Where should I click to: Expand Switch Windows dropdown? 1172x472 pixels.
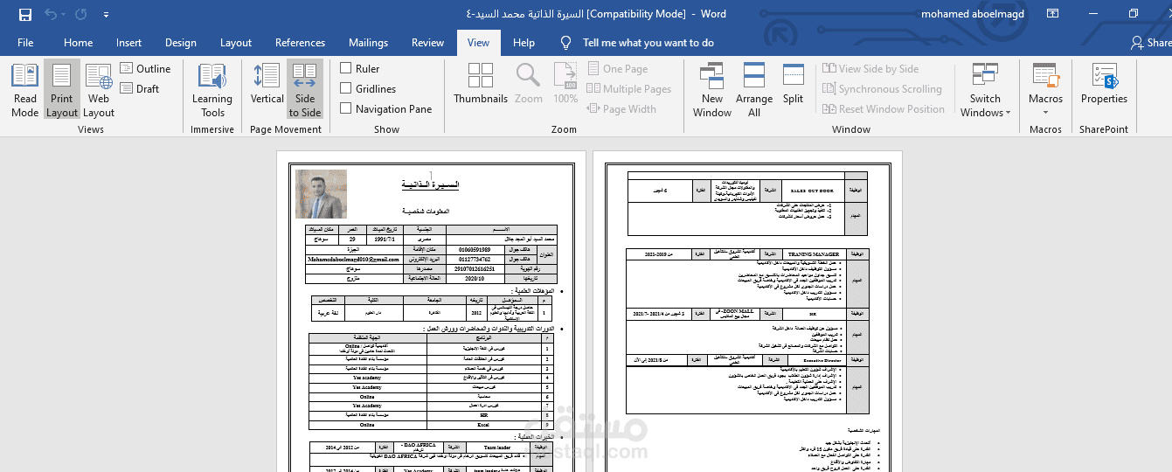pos(985,90)
